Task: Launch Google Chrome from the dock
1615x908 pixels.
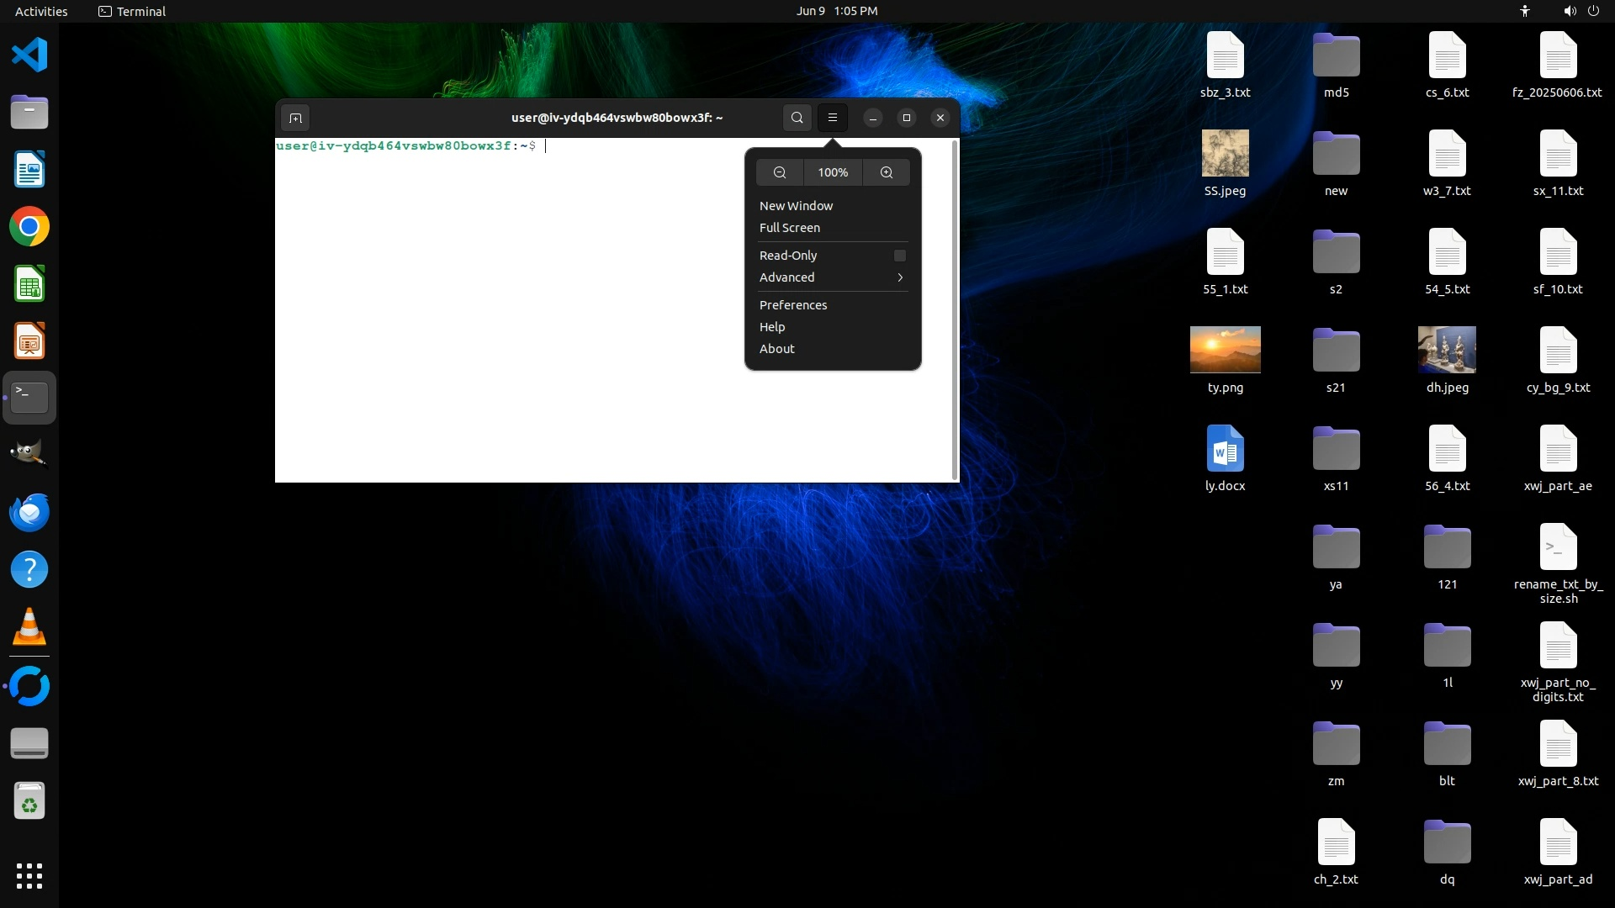Action: (x=29, y=227)
